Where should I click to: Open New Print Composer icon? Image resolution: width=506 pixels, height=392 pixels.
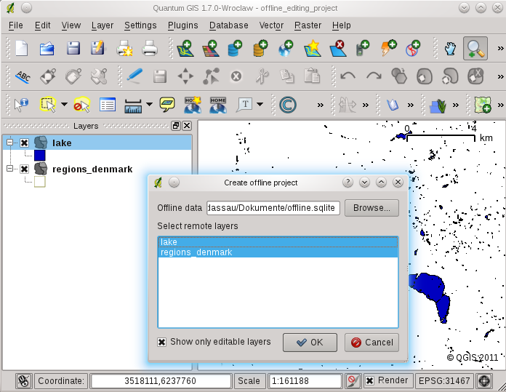click(124, 49)
